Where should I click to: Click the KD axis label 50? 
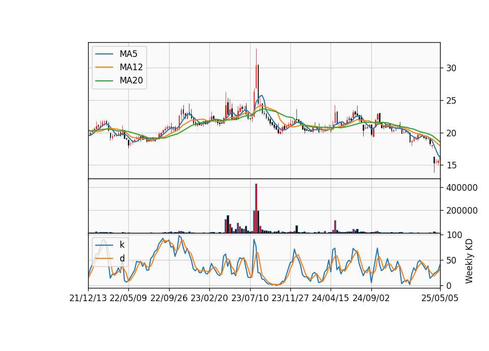[x=451, y=260]
